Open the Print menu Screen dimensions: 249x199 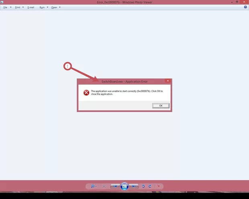click(x=17, y=7)
